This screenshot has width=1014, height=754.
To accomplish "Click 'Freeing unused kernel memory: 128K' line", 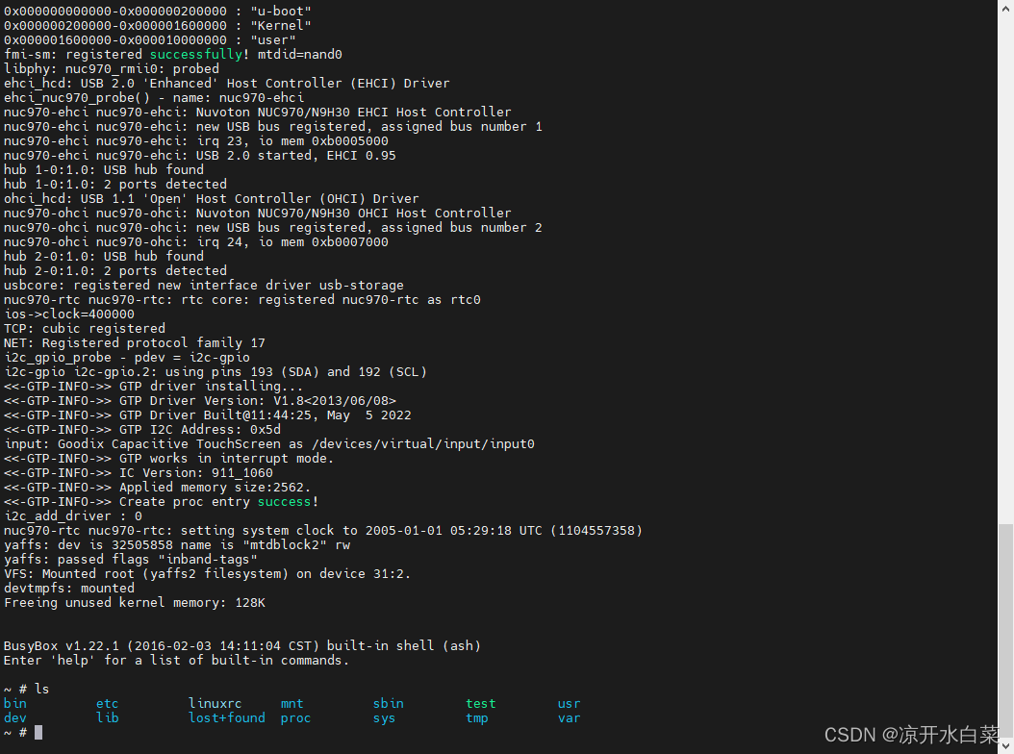I will click(x=135, y=602).
